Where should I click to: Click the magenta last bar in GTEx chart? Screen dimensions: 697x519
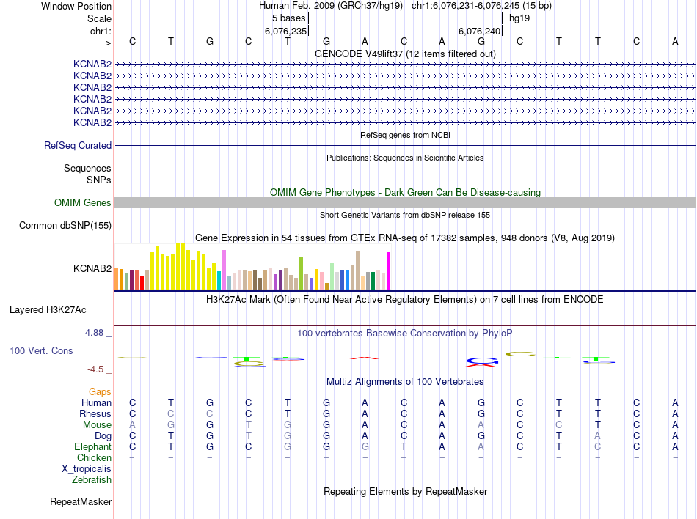pyautogui.click(x=388, y=270)
